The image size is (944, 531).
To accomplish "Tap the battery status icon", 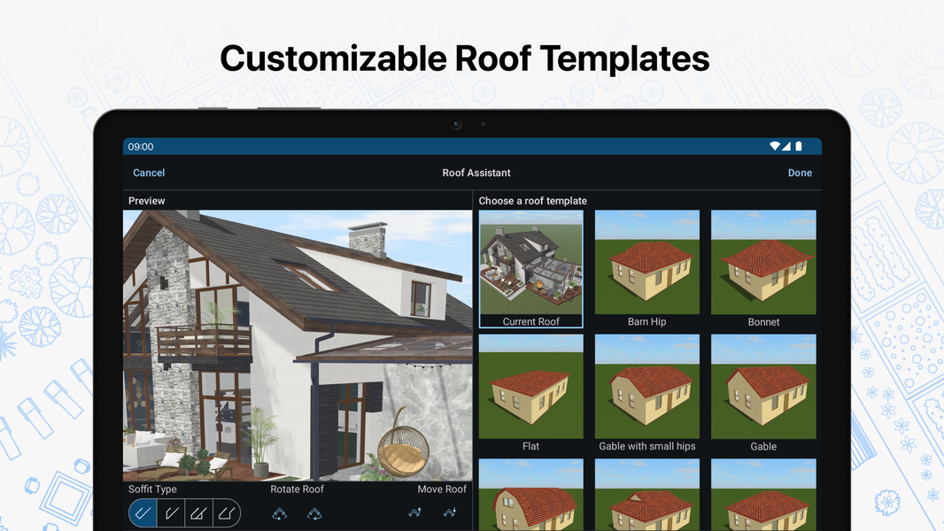I will pyautogui.click(x=799, y=147).
